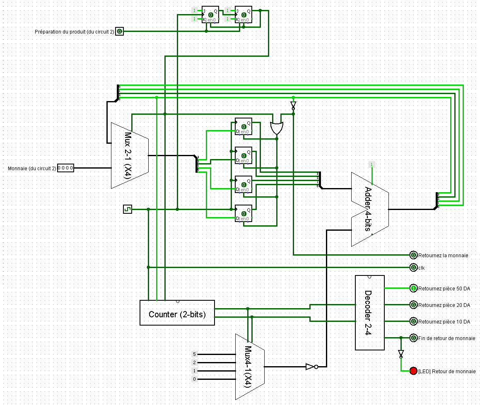Select the Adder 4-bits block
480x408 pixels.
(369, 209)
